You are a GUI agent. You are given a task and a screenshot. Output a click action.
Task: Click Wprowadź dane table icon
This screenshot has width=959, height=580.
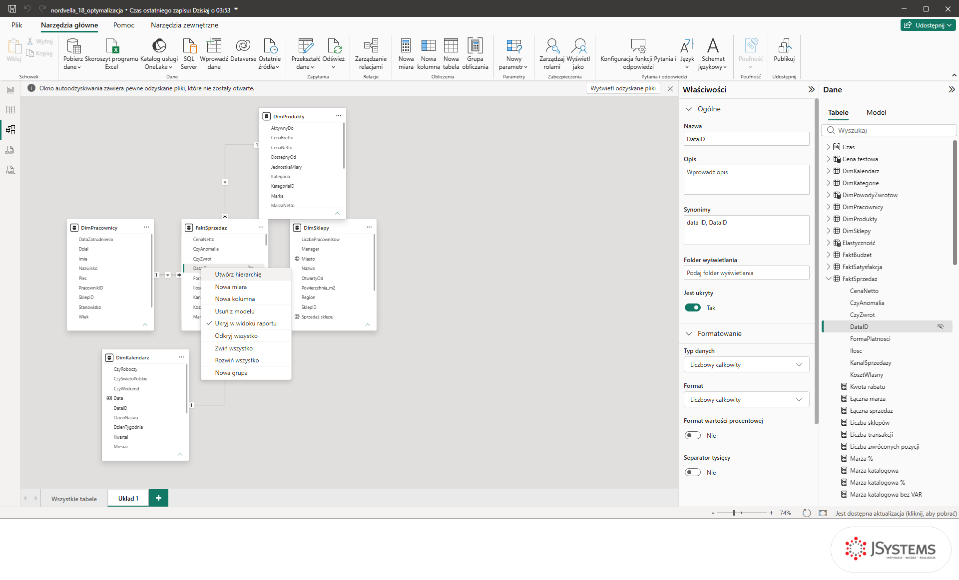pyautogui.click(x=214, y=46)
